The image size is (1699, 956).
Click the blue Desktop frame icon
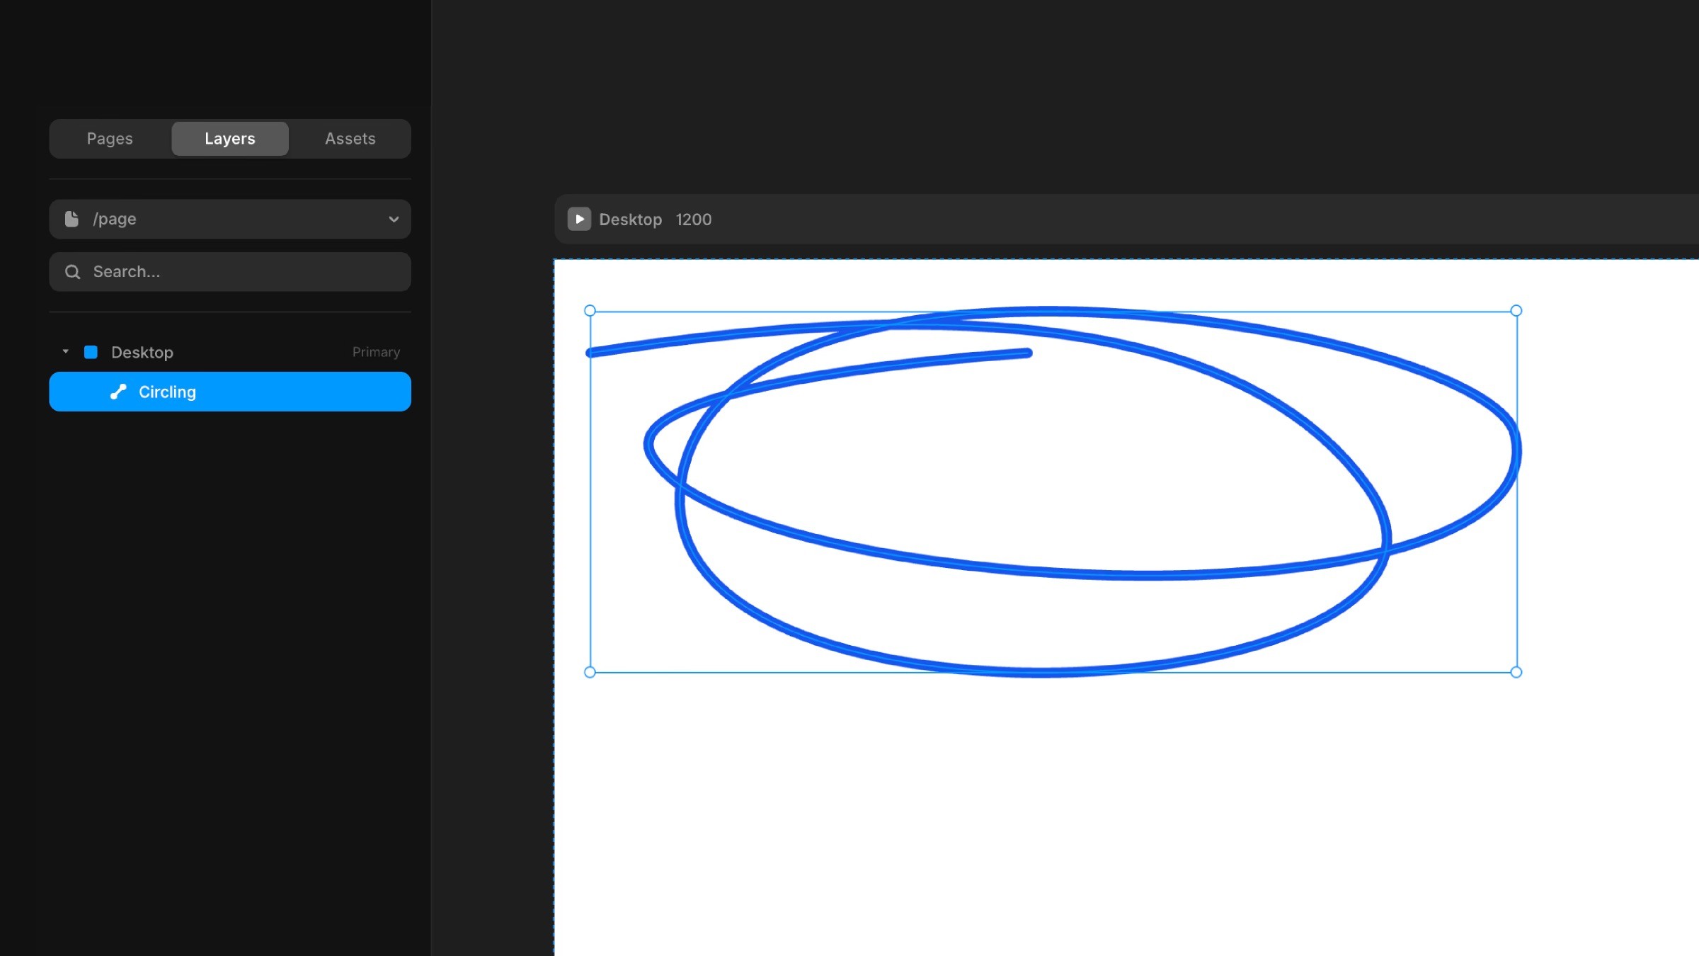[x=91, y=352]
